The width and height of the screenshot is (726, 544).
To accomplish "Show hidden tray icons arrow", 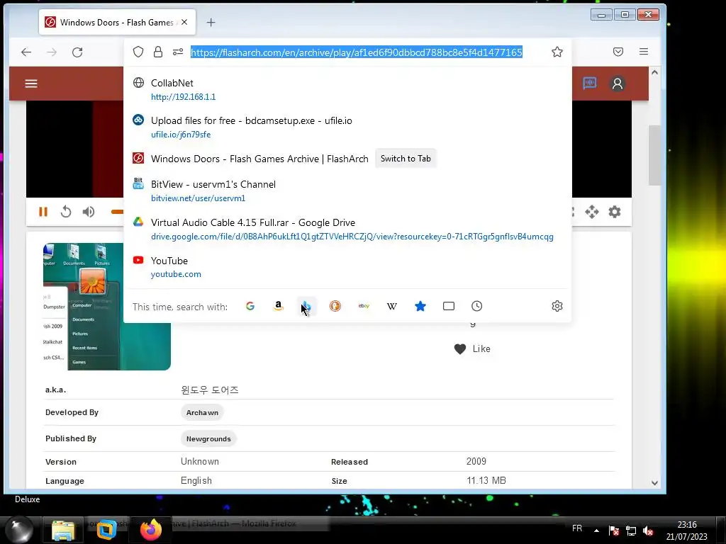I will pyautogui.click(x=596, y=531).
